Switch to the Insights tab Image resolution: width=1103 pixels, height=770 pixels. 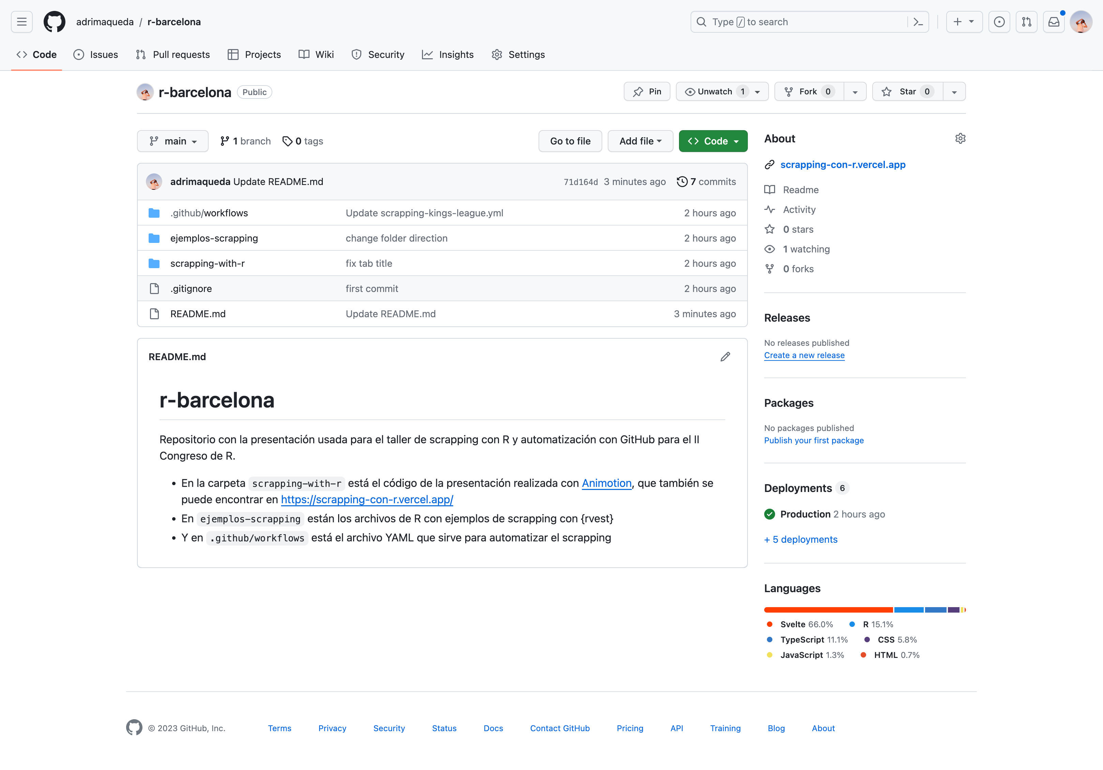click(447, 55)
